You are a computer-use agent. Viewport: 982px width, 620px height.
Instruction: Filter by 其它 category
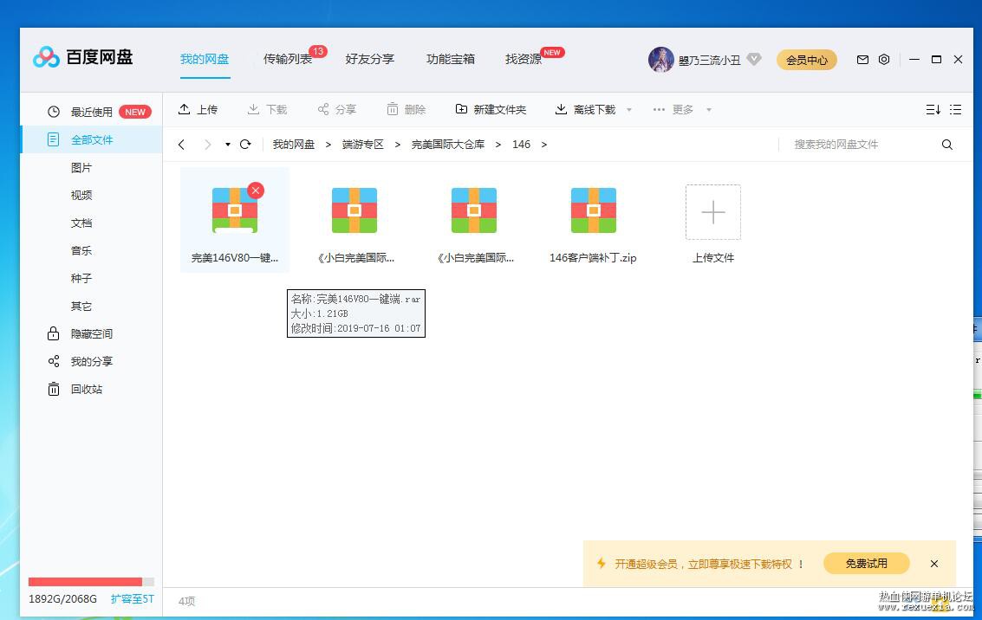pos(81,306)
